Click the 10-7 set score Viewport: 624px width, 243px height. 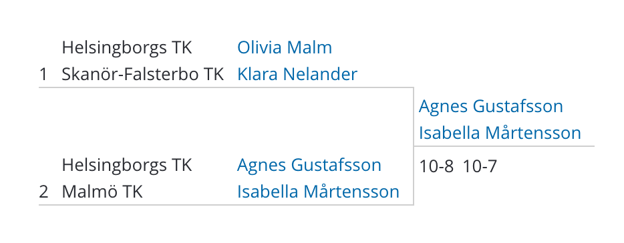pyautogui.click(x=480, y=166)
